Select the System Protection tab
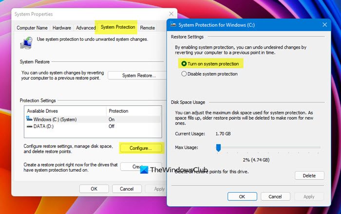 [x=118, y=27]
